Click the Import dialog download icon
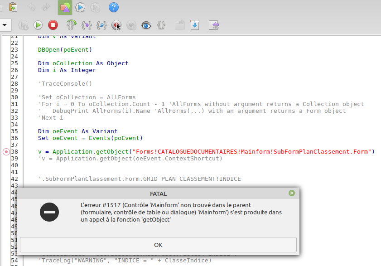Viewport: 381px width, 266px height. pos(194,25)
